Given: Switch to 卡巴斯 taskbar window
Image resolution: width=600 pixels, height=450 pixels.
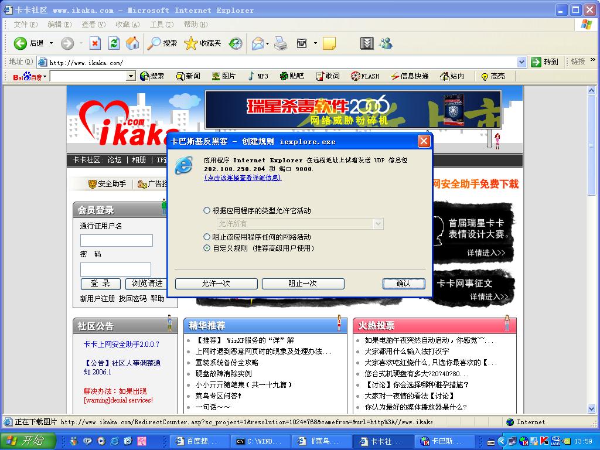Looking at the screenshot, I should pos(445,441).
